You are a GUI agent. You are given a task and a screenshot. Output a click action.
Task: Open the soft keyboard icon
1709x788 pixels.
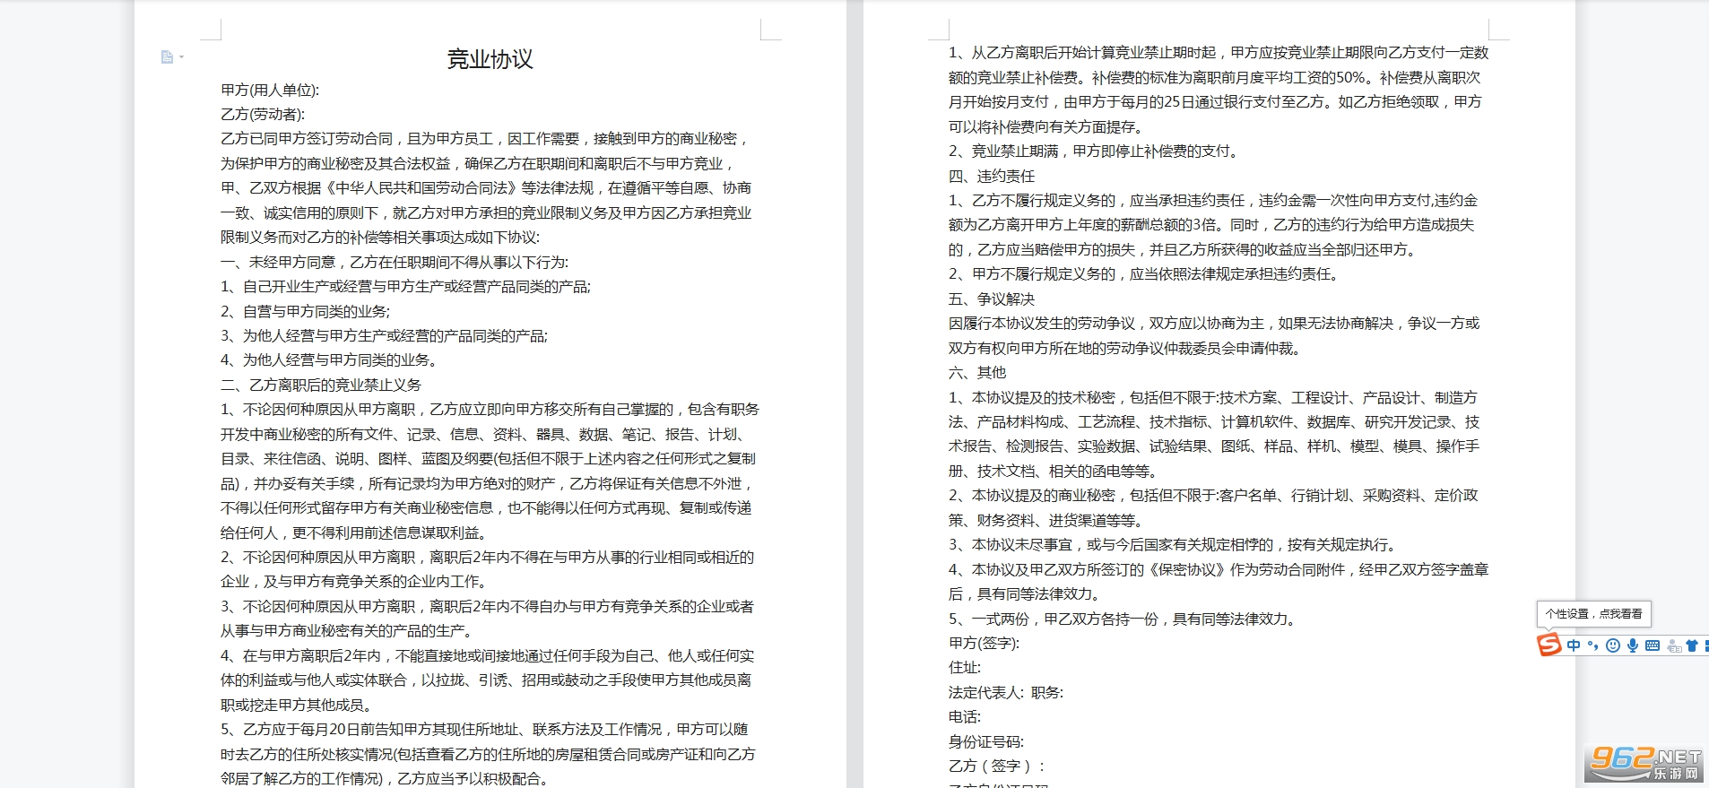point(1653,645)
